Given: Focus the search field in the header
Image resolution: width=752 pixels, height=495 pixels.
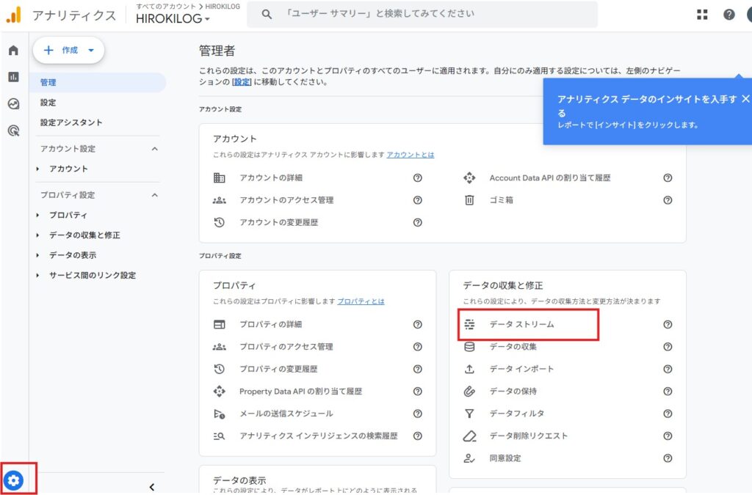Looking at the screenshot, I should tap(422, 15).
